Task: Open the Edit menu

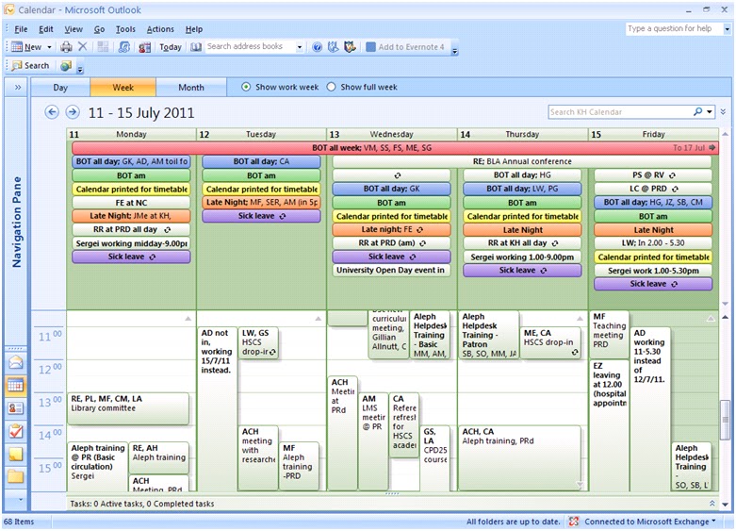Action: tap(46, 29)
